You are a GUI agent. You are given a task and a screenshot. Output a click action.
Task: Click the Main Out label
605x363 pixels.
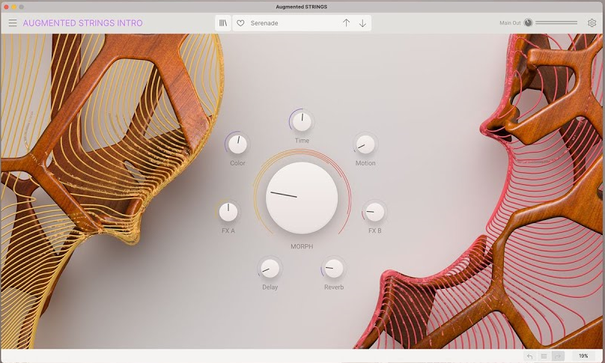tap(510, 23)
